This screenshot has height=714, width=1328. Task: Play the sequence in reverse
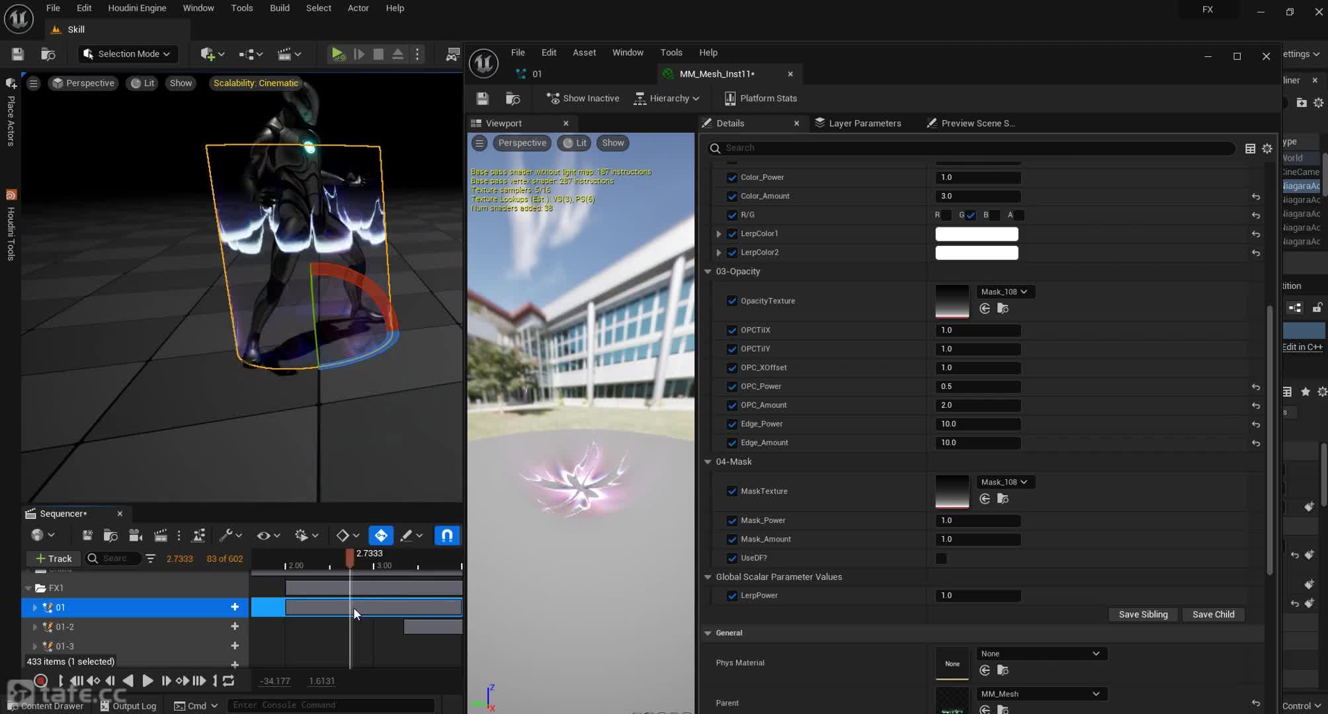pos(128,681)
